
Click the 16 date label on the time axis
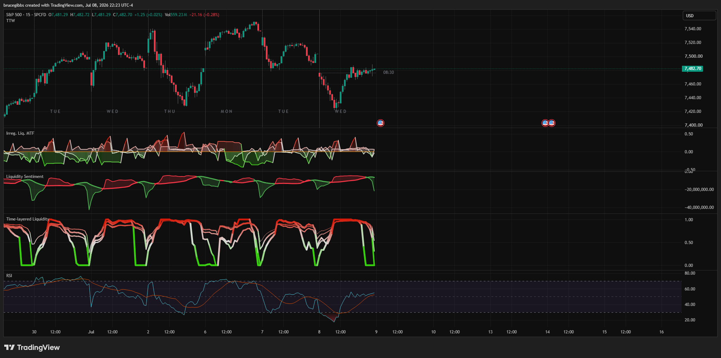coord(662,332)
